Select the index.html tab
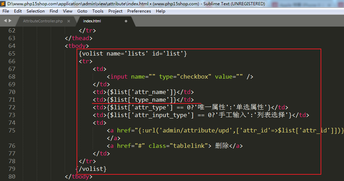 click(x=92, y=21)
